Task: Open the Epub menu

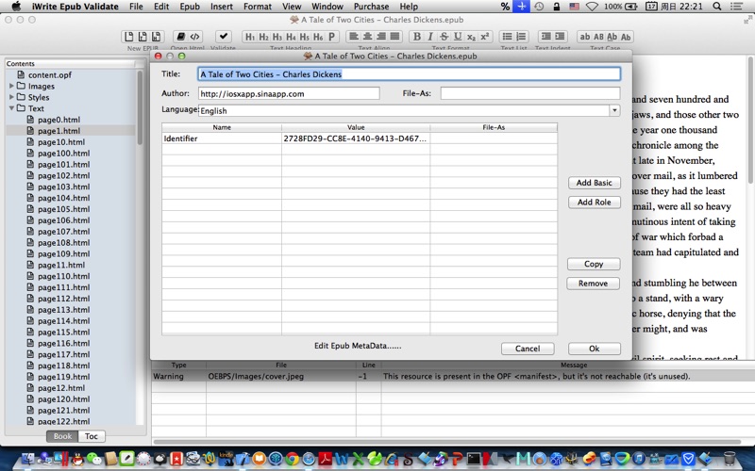Action: pos(190,7)
